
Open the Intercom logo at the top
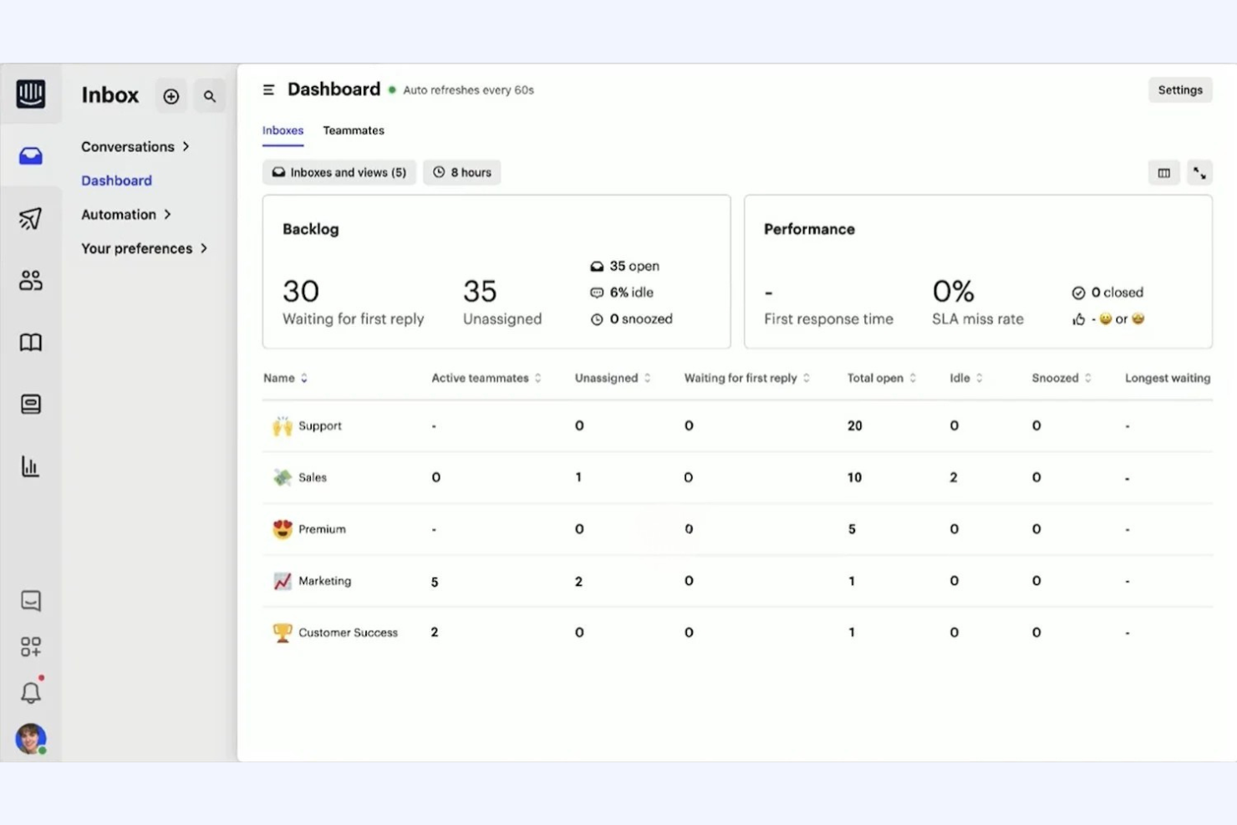[x=31, y=94]
